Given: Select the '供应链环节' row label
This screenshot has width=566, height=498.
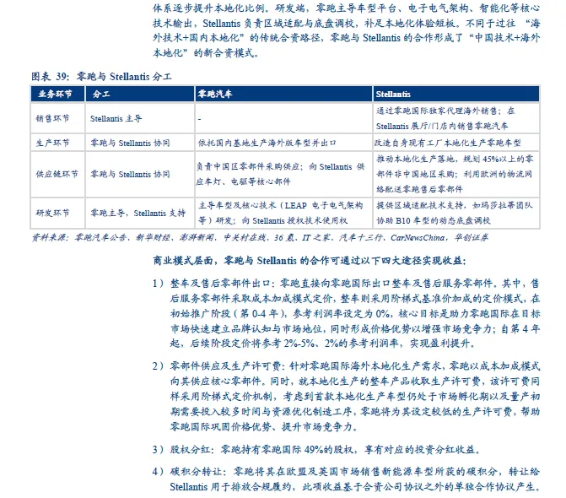Looking at the screenshot, I should 57,174.
